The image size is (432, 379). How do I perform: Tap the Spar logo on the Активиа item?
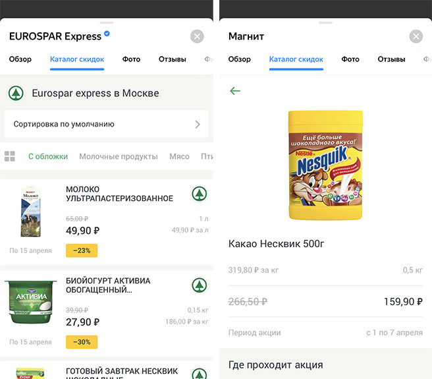click(199, 285)
